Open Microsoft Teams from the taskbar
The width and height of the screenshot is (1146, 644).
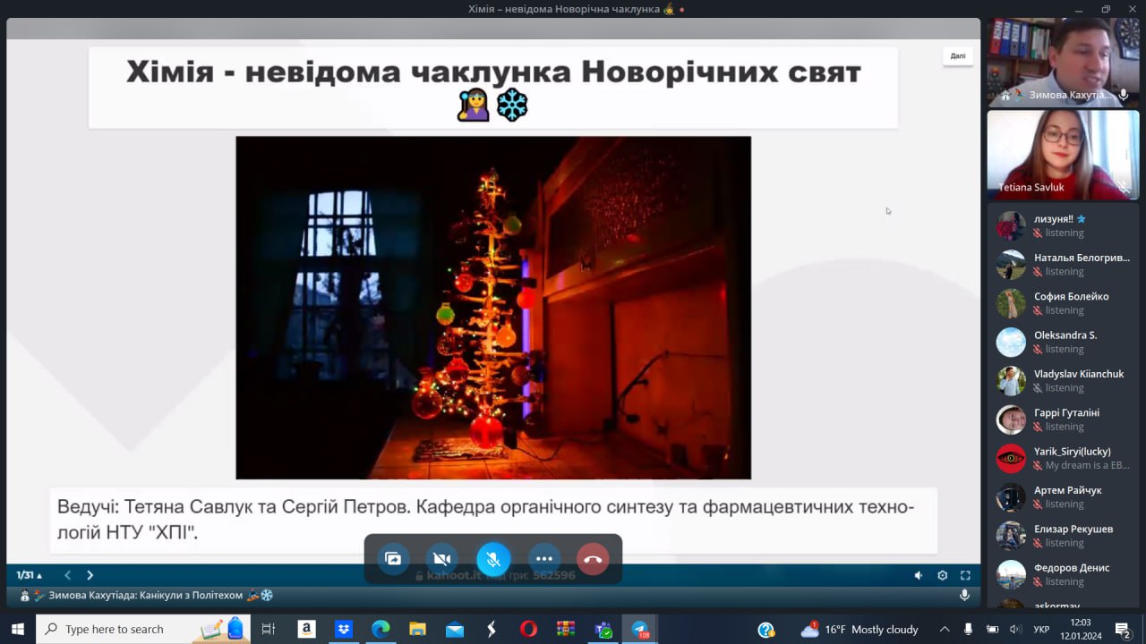pyautogui.click(x=603, y=629)
